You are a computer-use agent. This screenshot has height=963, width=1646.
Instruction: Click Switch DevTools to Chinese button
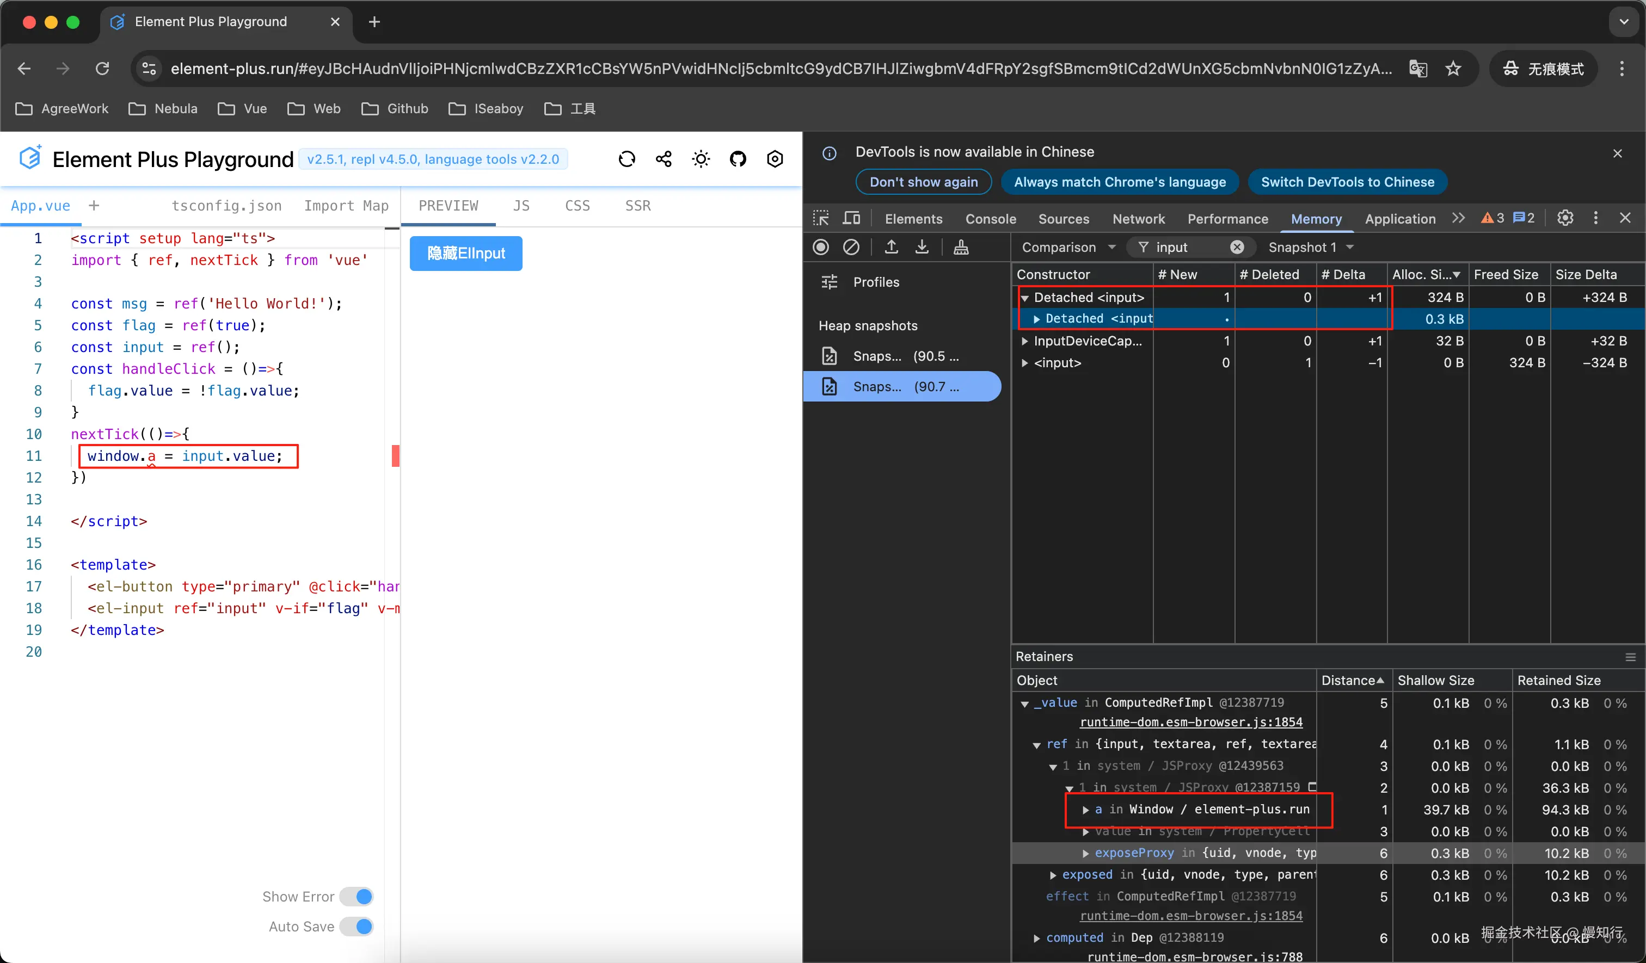1347,182
